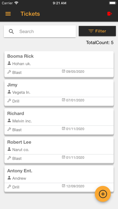Open the hamburger menu

[8, 14]
